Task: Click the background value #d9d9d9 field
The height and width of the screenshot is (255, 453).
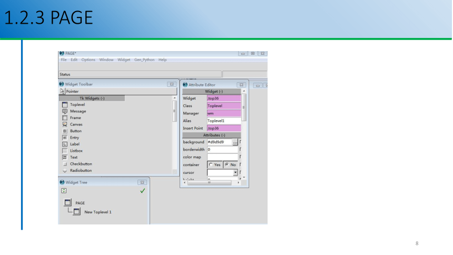Action: (x=220, y=142)
